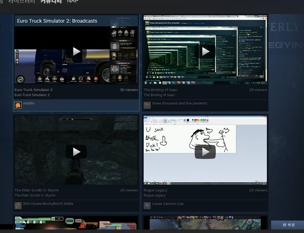Open the space shooter broadcast thumbnail at bottom
This screenshot has height=233, width=304.
point(76,223)
